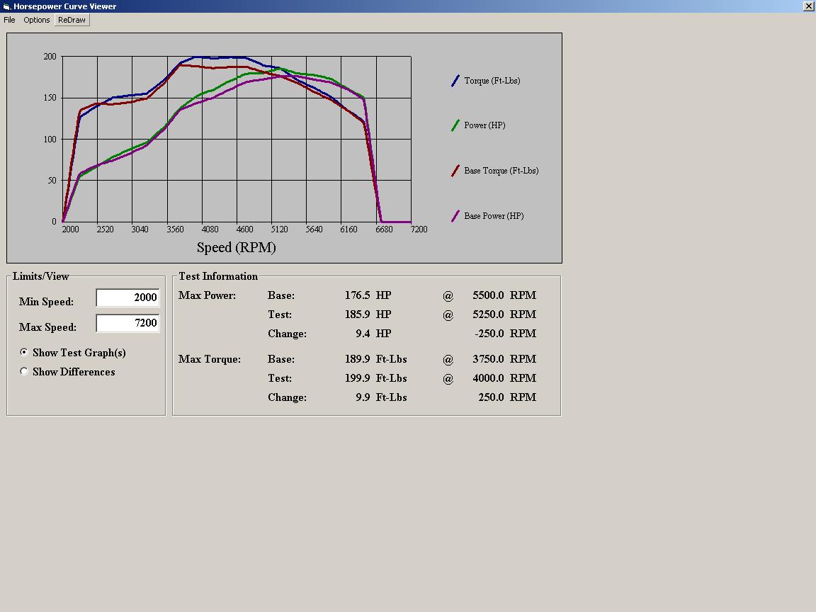Click the purple Base Power legend marker
Viewport: 816px width, 612px height.
pyautogui.click(x=455, y=216)
